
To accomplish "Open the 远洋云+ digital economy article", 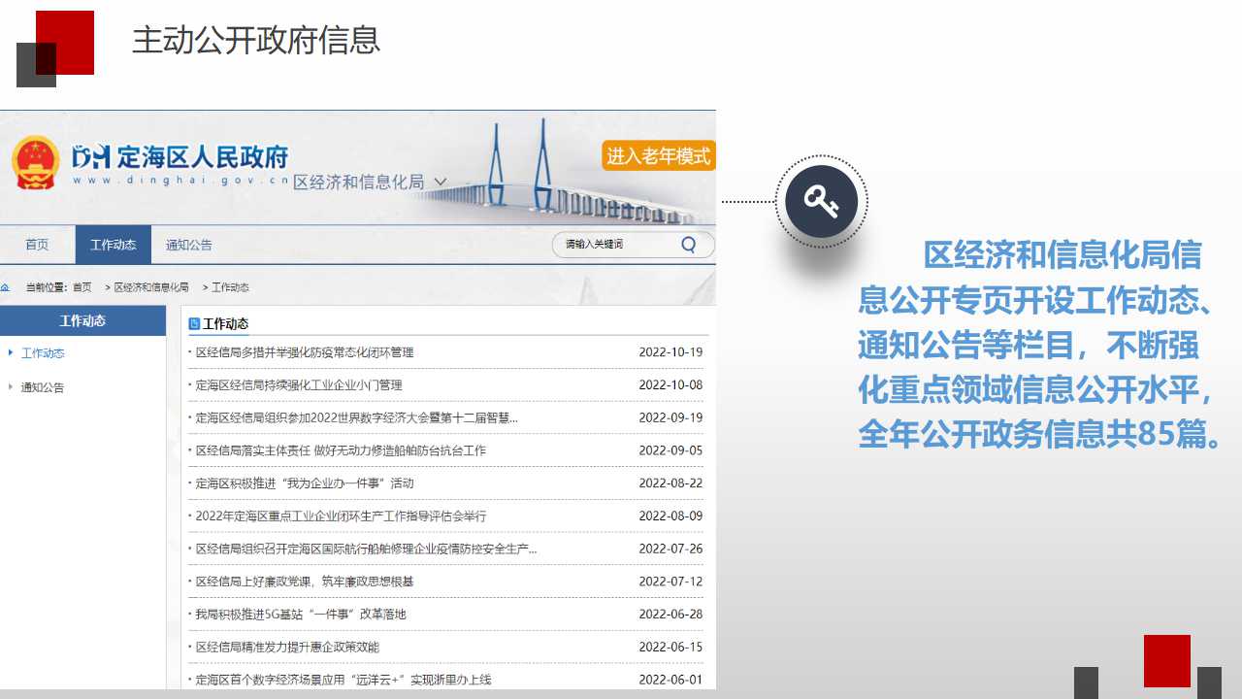I will coord(343,680).
